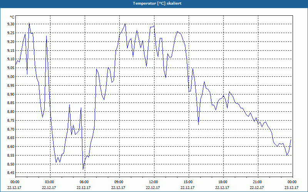Click the 03:00 time label
Screen dimensions: 308x192
coord(50,182)
